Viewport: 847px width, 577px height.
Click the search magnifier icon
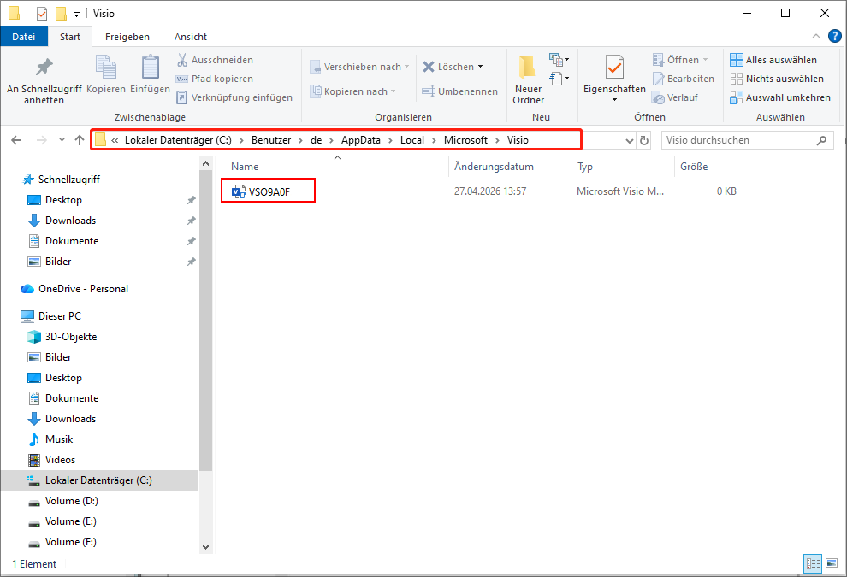821,140
